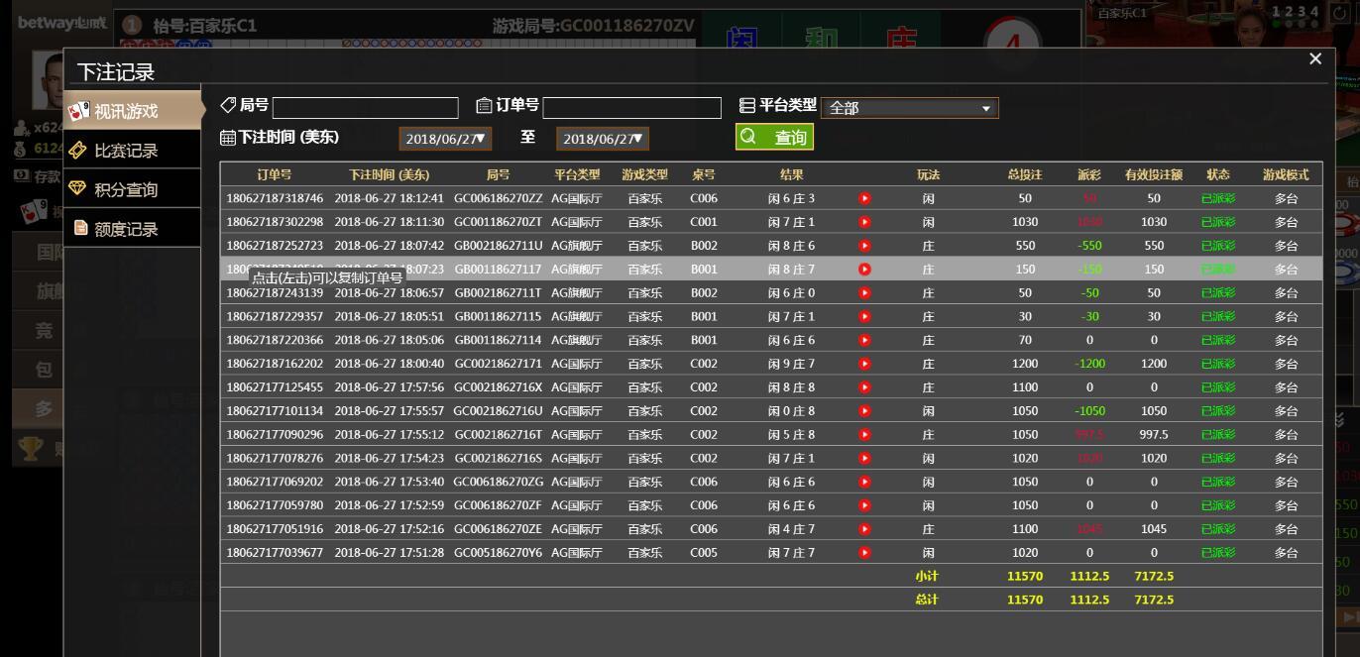1360x657 pixels.
Task: Click the trophy icon in left sidebar
Action: tap(30, 449)
